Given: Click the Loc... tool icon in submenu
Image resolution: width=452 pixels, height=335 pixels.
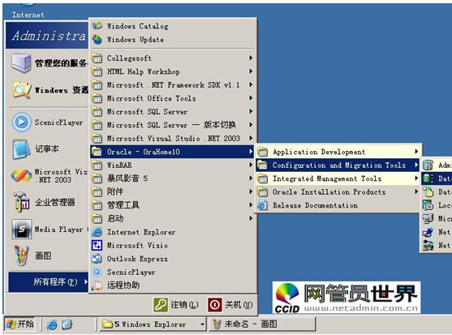Looking at the screenshot, I should (428, 205).
